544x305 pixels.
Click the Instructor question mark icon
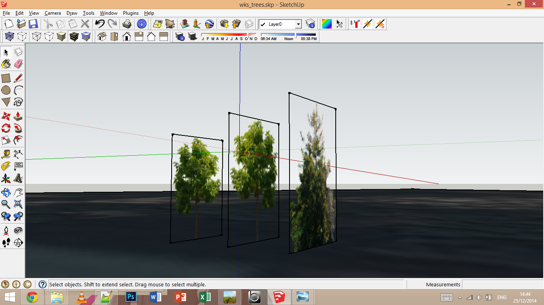point(43,284)
